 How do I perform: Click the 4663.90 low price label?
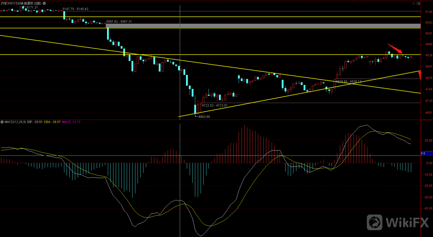coord(204,117)
